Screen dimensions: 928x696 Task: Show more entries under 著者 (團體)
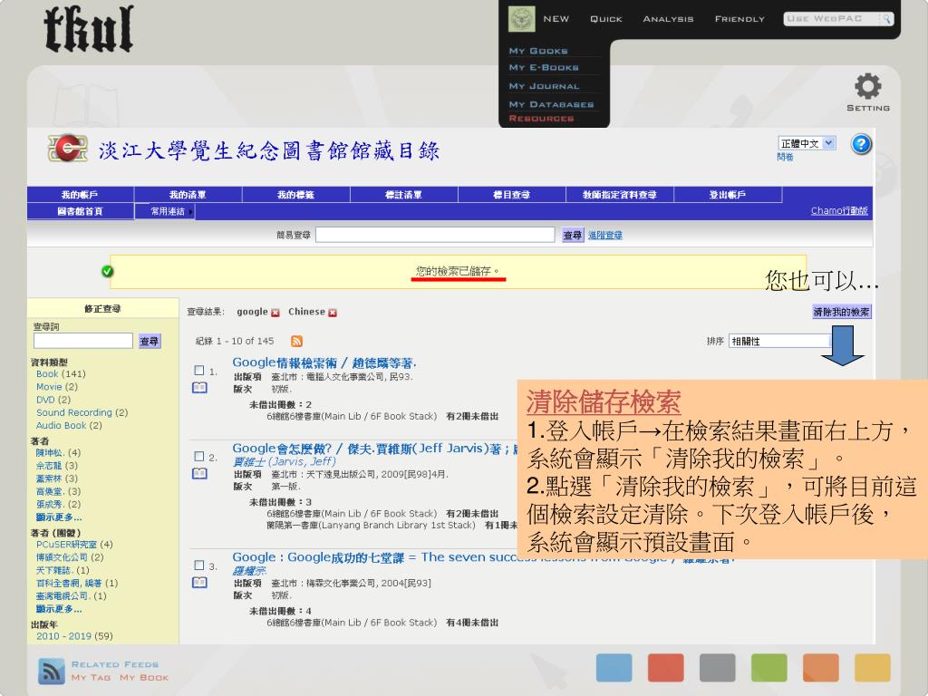(59, 609)
